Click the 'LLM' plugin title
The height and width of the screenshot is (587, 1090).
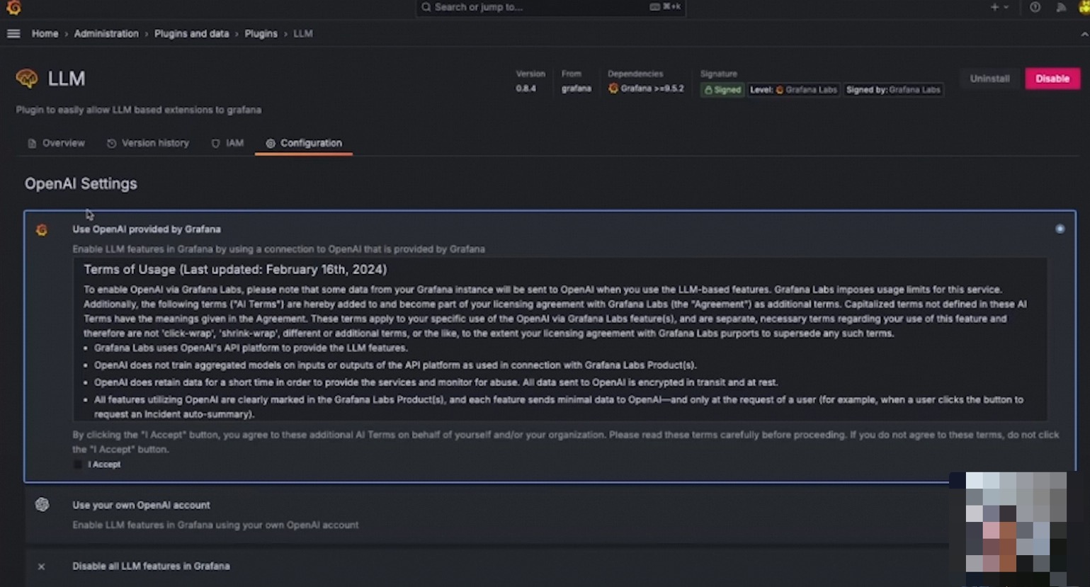(67, 79)
